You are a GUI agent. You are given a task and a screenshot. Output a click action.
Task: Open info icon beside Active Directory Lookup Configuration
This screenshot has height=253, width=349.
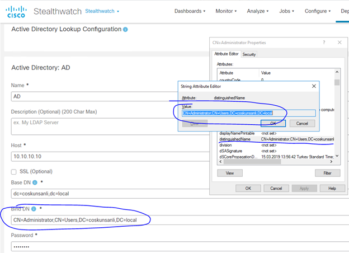coord(125,30)
